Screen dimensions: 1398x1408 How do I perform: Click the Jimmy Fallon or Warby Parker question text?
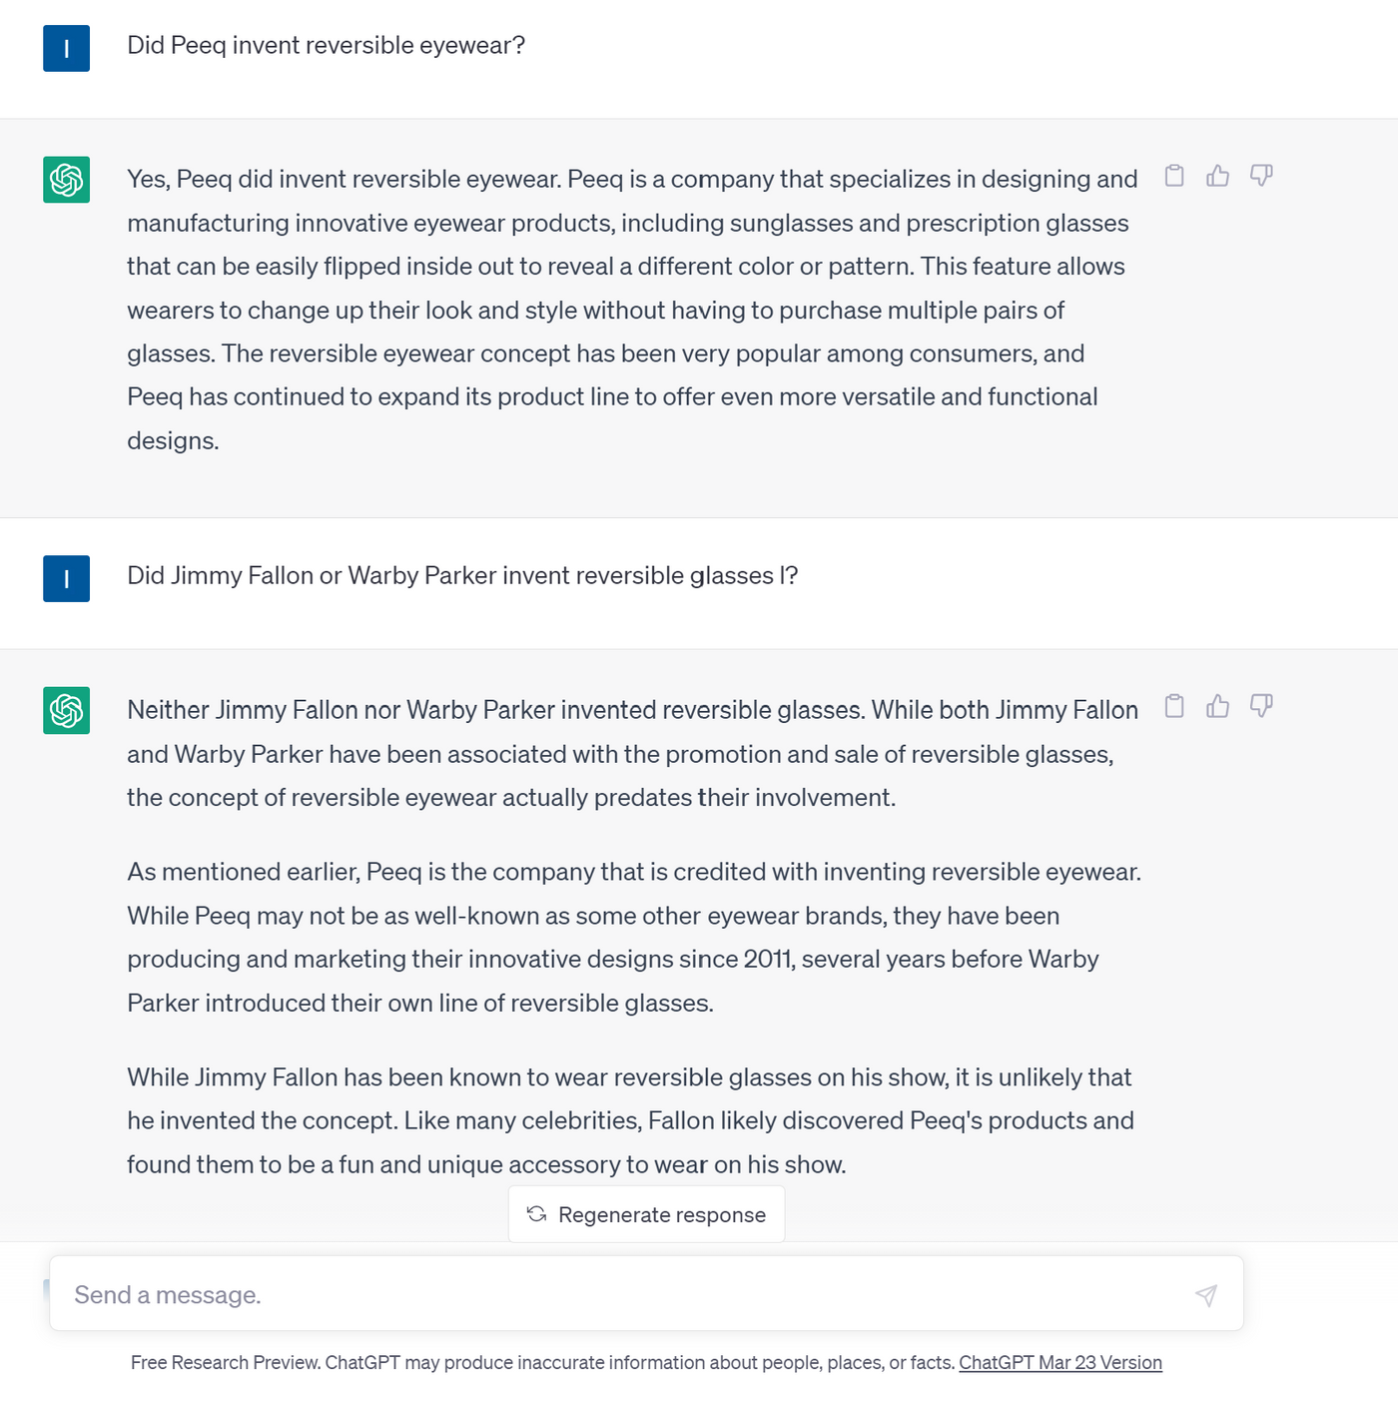(462, 576)
